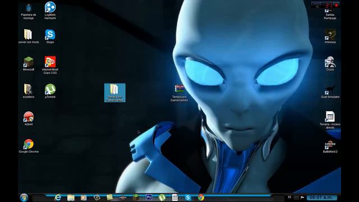Open the 'server con mods' folder
This screenshot has height=202, width=359.
coord(29,36)
